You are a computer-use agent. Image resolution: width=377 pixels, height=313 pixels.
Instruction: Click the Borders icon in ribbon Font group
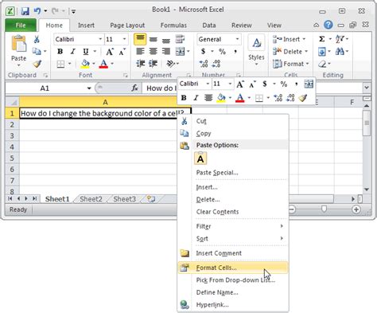coord(60,64)
